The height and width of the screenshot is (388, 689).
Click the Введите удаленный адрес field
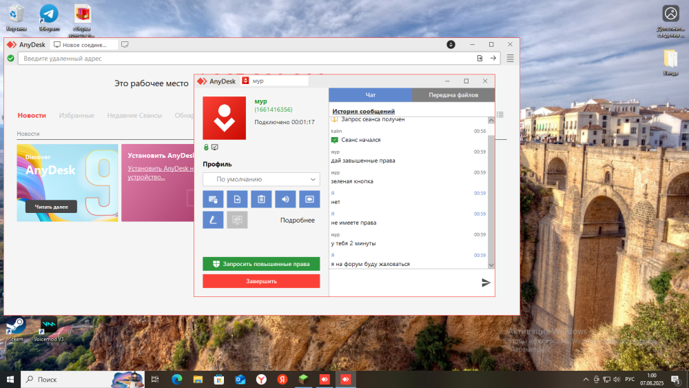point(246,59)
